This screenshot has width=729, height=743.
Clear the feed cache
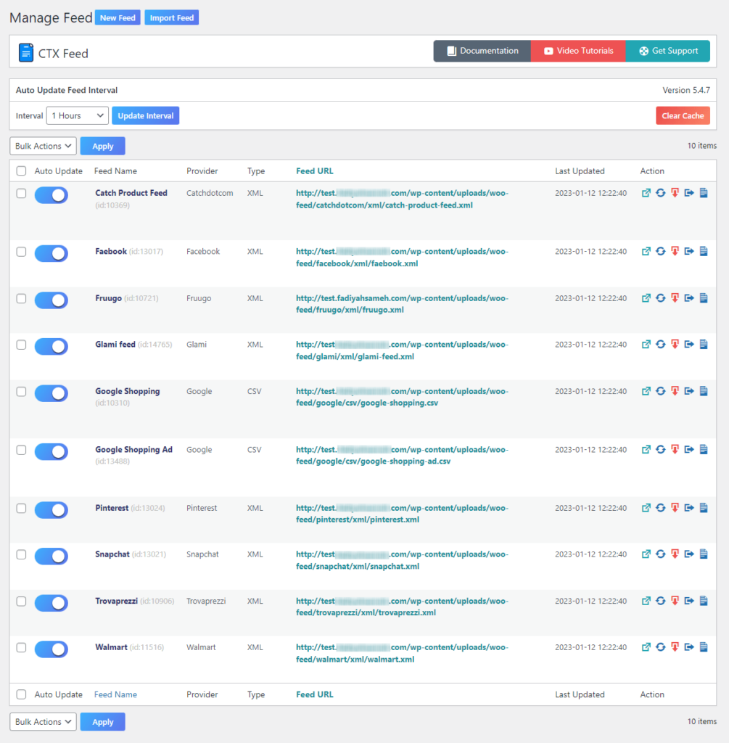tap(683, 115)
